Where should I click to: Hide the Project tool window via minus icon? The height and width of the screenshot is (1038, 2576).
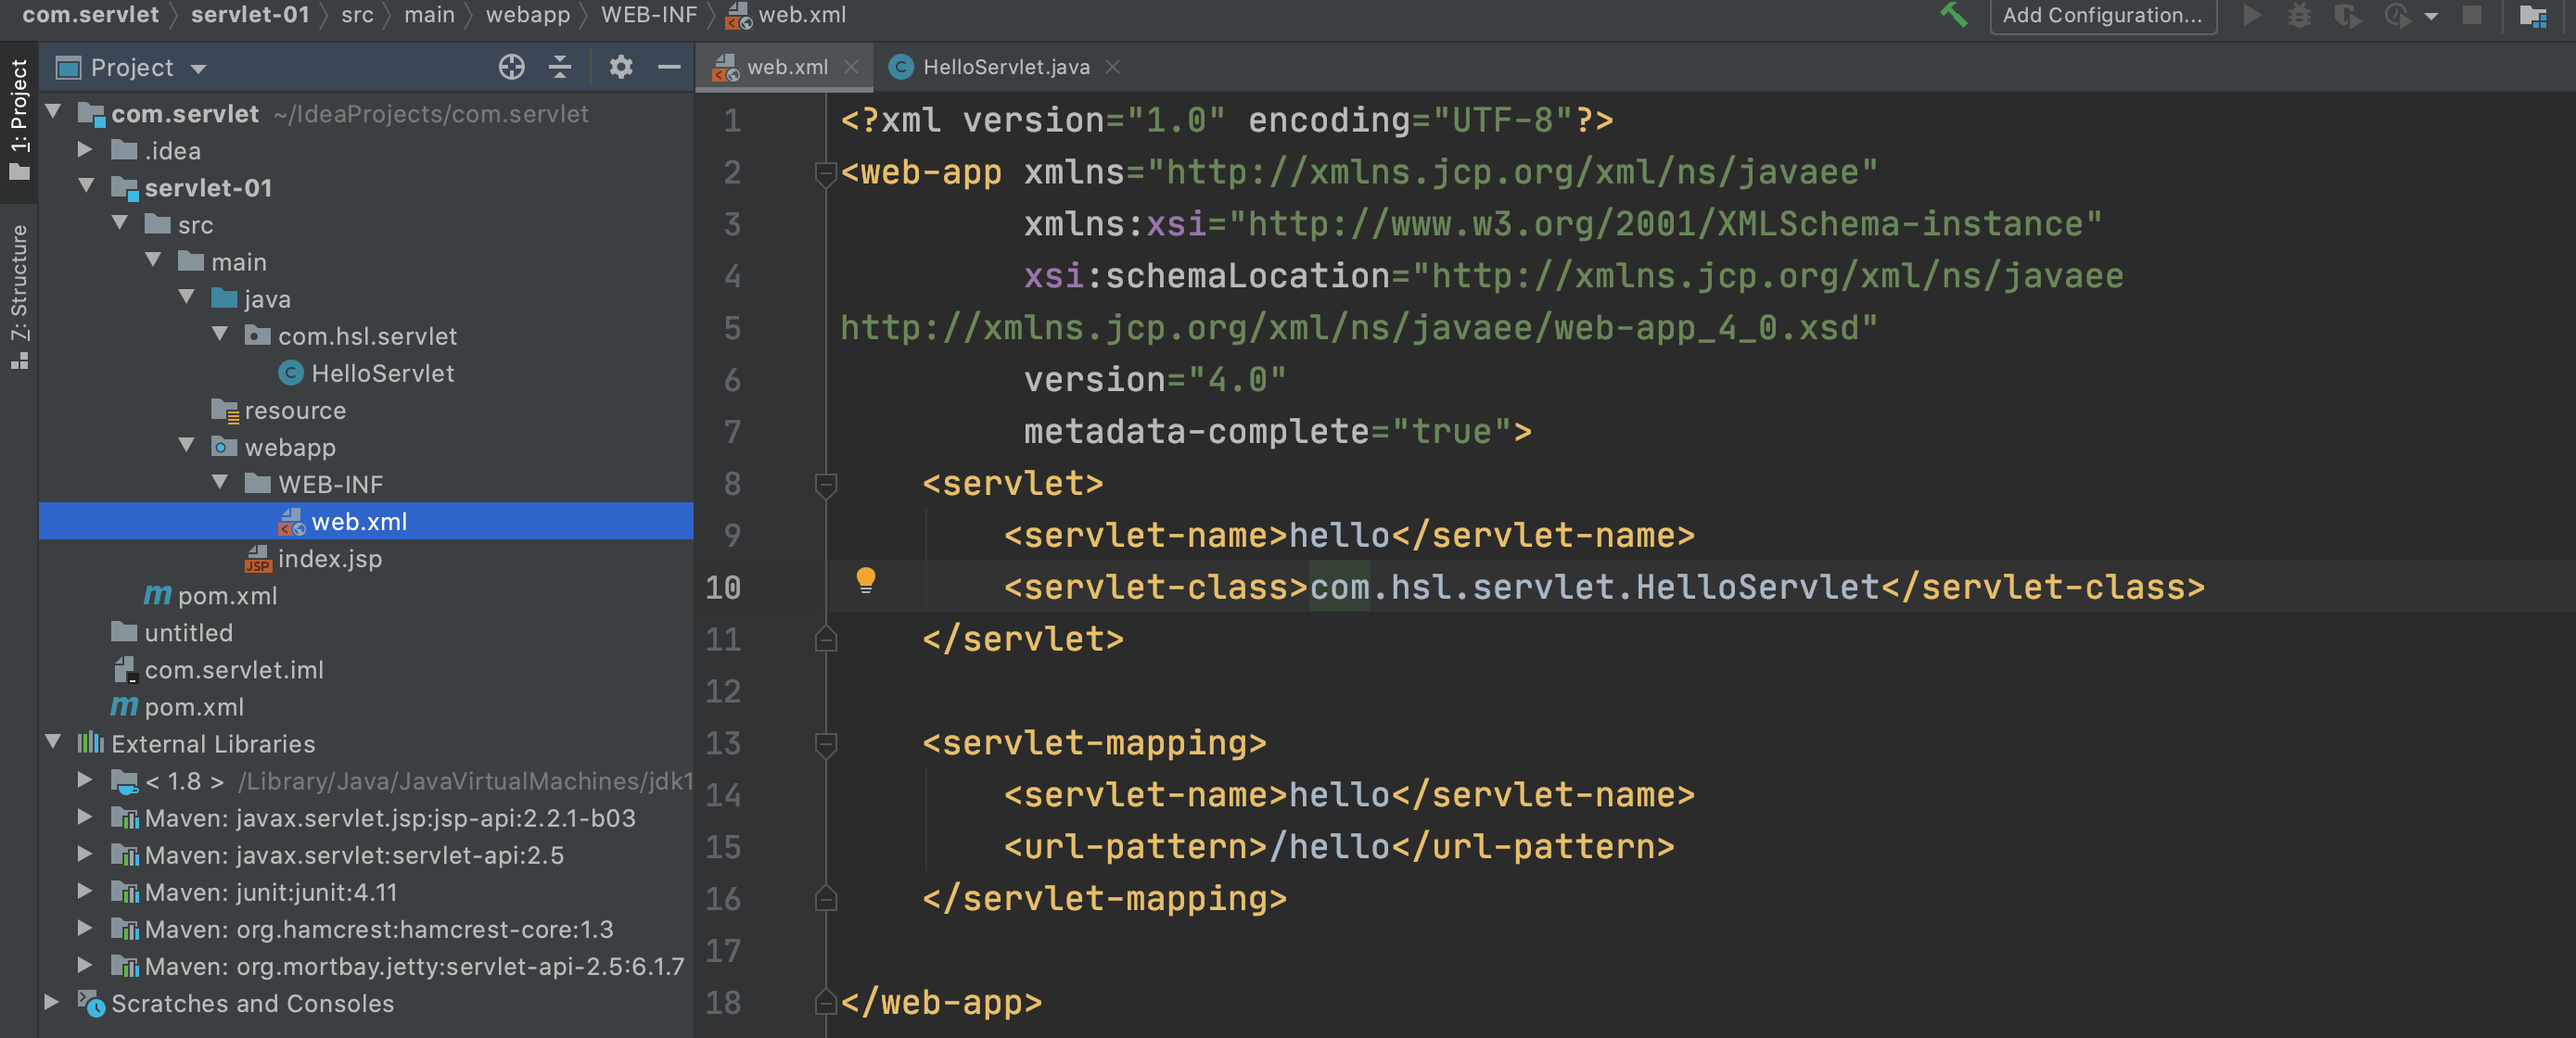click(669, 67)
